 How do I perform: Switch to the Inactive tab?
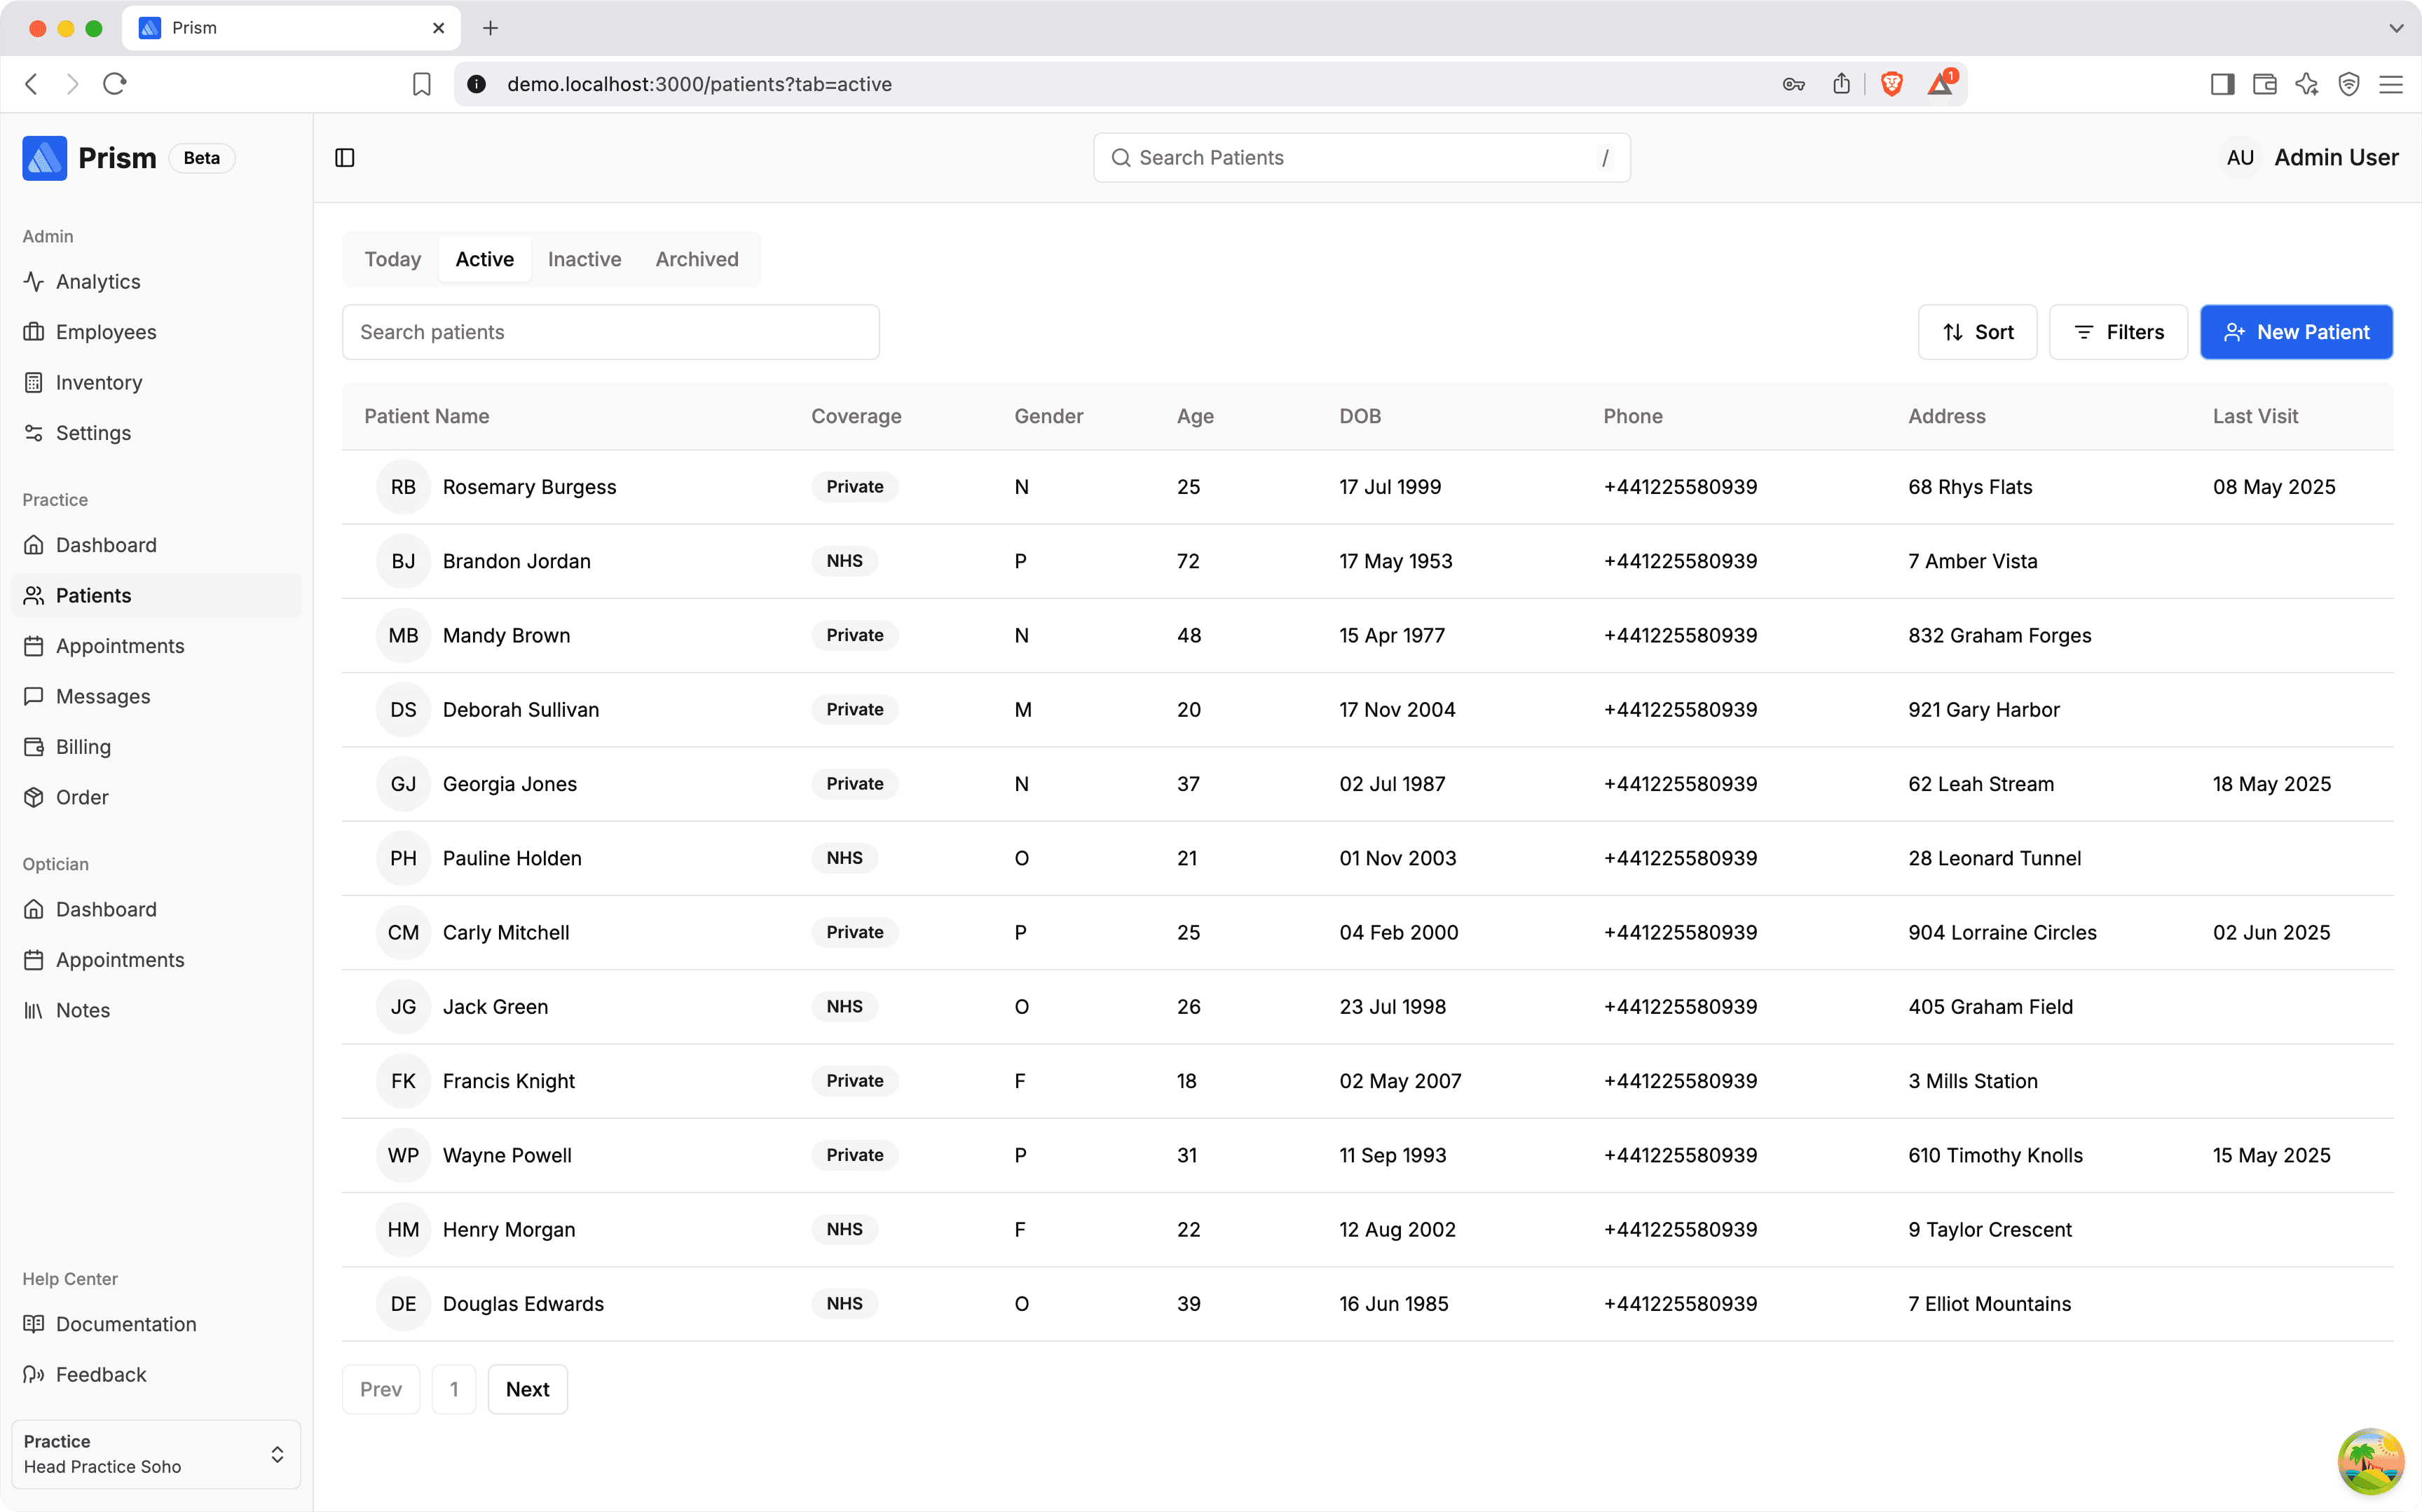pyautogui.click(x=584, y=259)
